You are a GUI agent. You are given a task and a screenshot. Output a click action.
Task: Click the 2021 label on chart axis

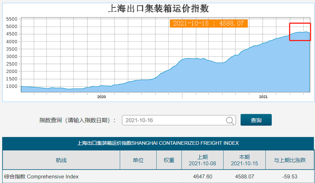(263, 97)
